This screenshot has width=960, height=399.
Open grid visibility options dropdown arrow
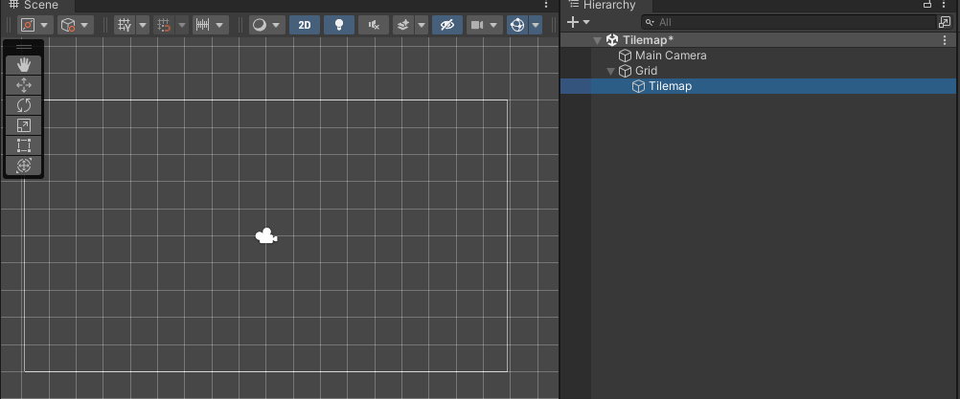click(143, 25)
